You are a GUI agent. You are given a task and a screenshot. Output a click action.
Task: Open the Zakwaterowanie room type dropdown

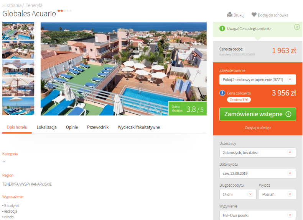pos(258,80)
